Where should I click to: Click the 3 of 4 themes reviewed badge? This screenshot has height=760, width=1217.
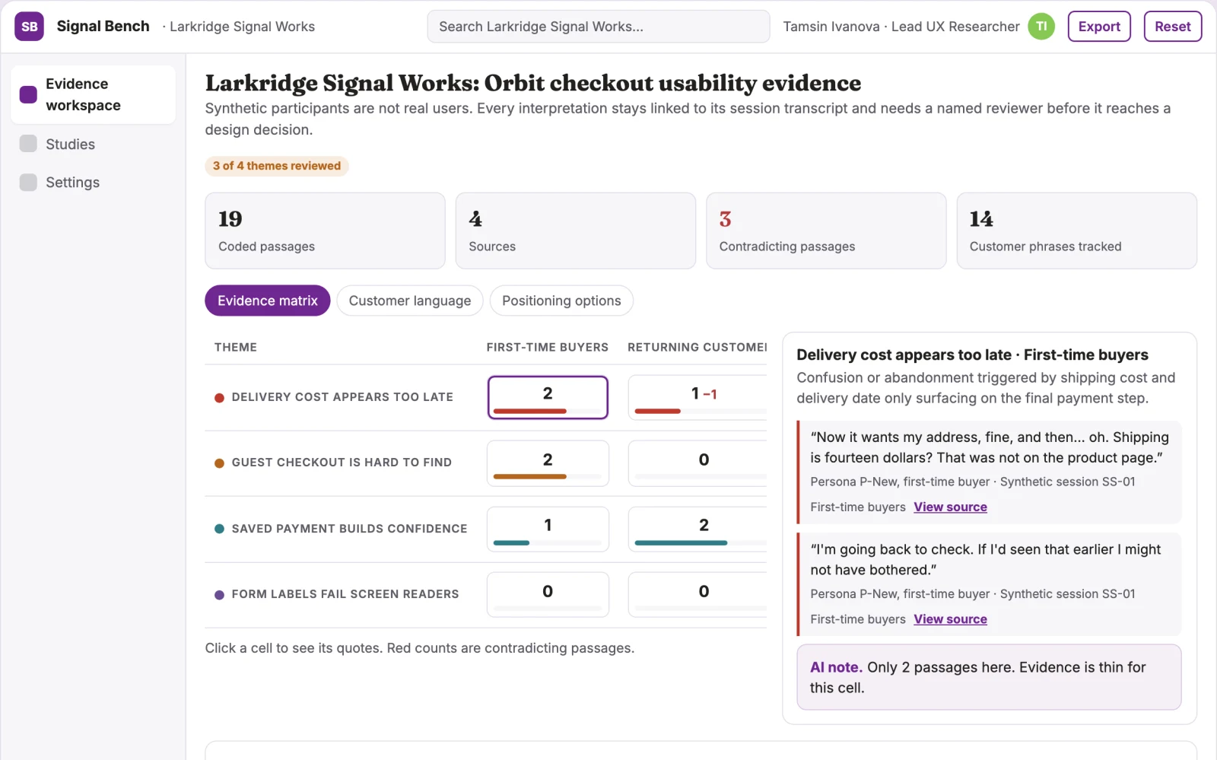[277, 166]
